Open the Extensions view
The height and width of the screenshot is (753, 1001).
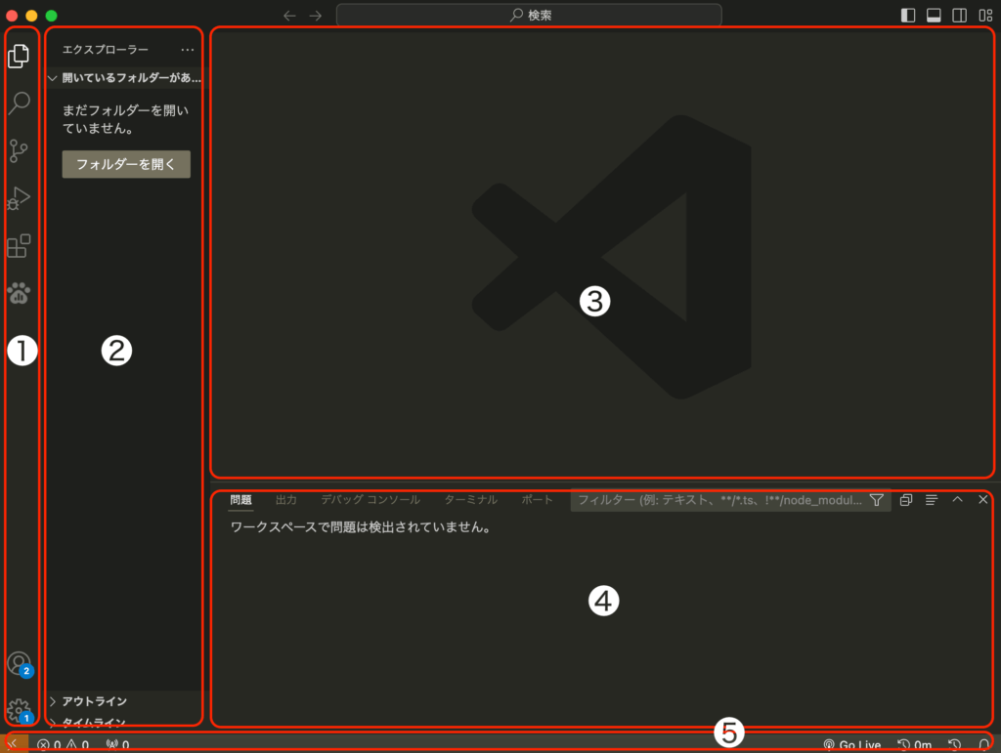coord(19,246)
